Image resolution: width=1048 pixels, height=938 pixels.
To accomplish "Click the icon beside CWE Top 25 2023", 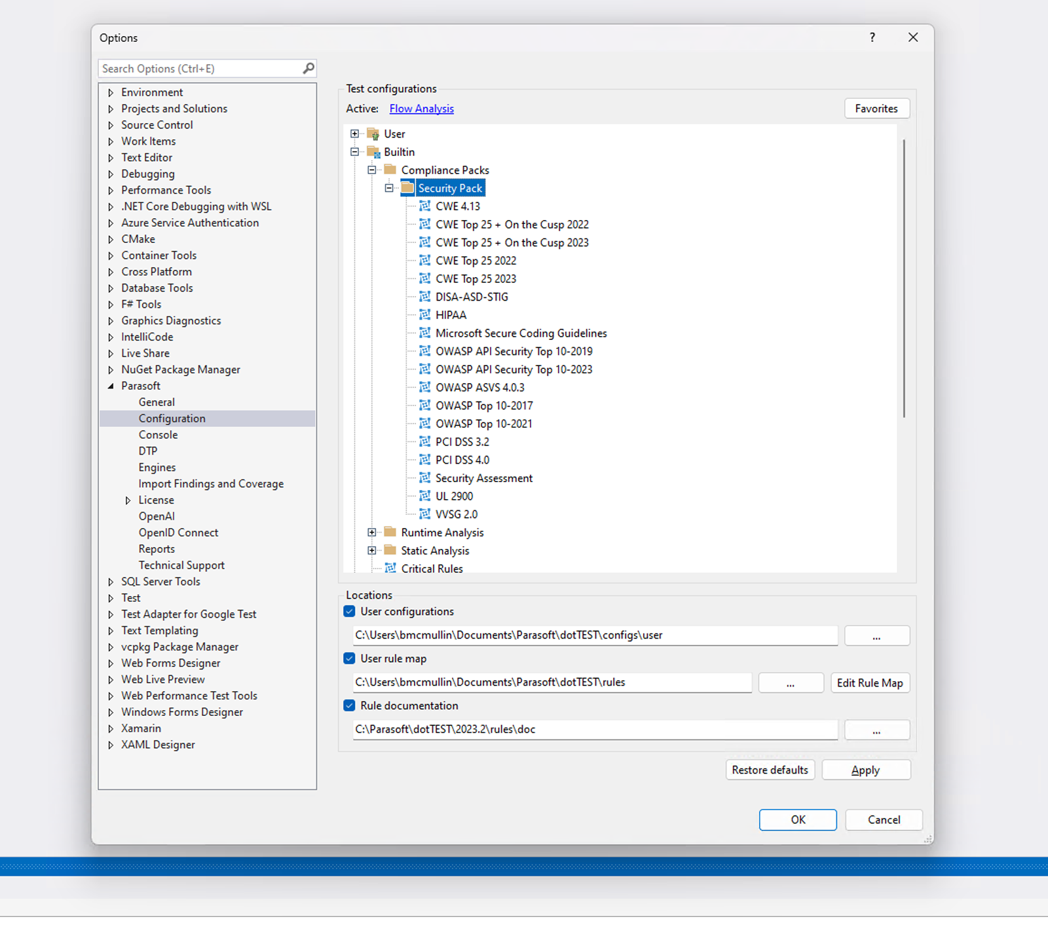I will tap(425, 279).
